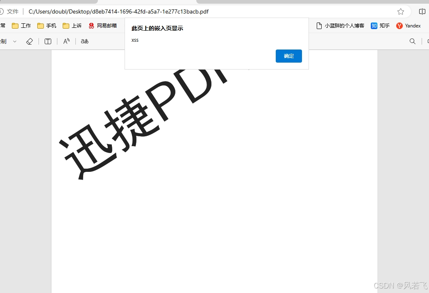Click the address bar file path

tap(118, 11)
